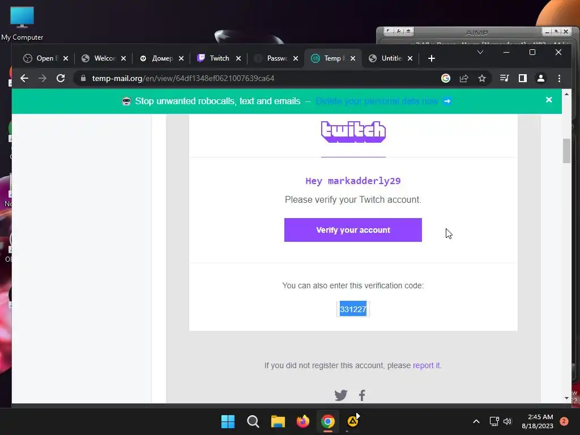Click the verification code 331227
The image size is (580, 435).
(x=353, y=309)
